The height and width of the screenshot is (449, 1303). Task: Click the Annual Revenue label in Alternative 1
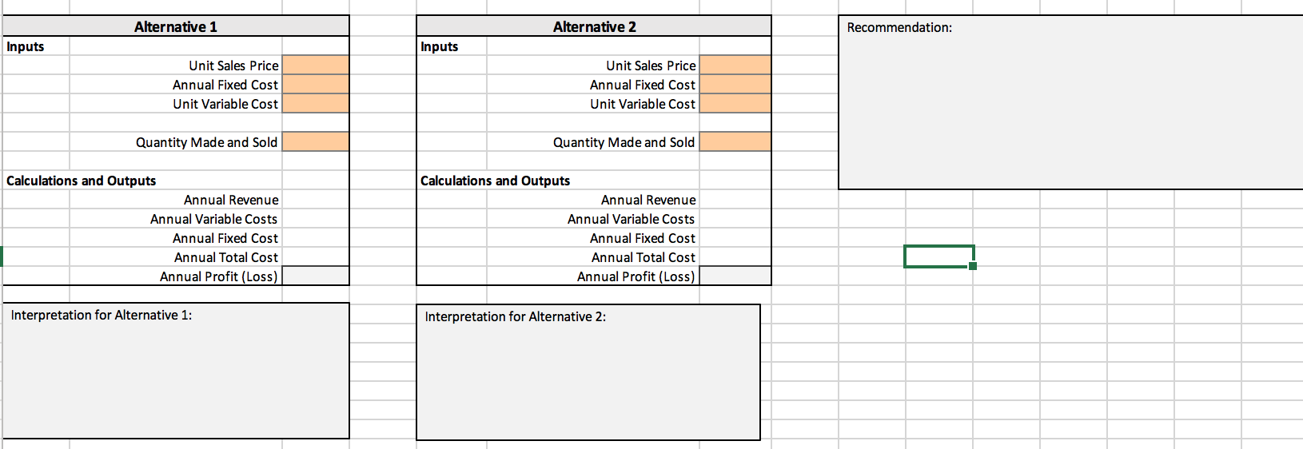point(231,200)
